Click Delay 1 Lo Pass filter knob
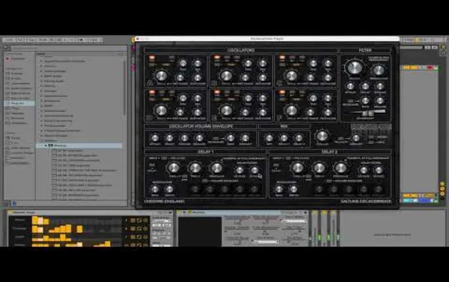 coord(239,171)
